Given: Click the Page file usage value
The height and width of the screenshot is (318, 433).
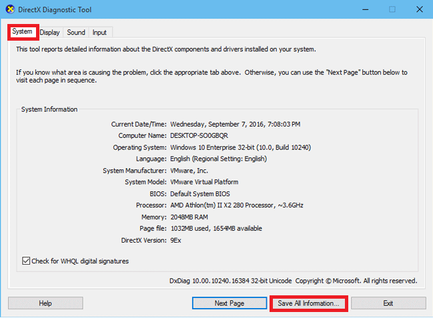Looking at the screenshot, I should [x=216, y=228].
